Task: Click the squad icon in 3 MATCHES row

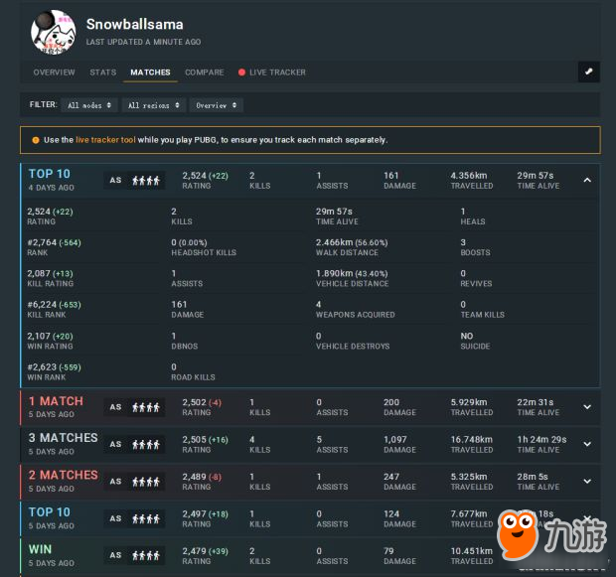Action: (x=146, y=444)
